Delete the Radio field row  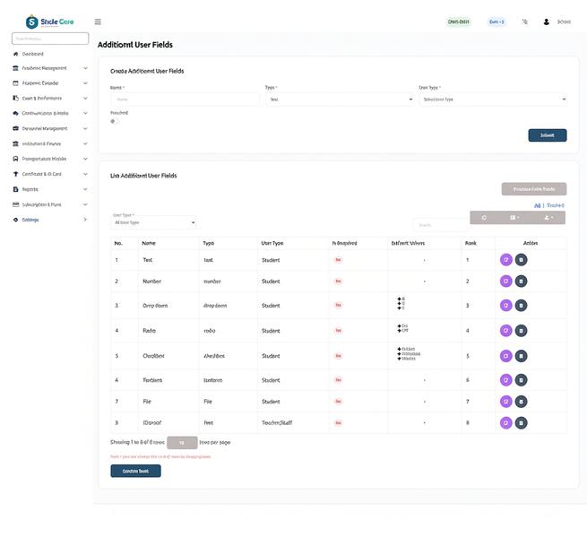tap(521, 331)
